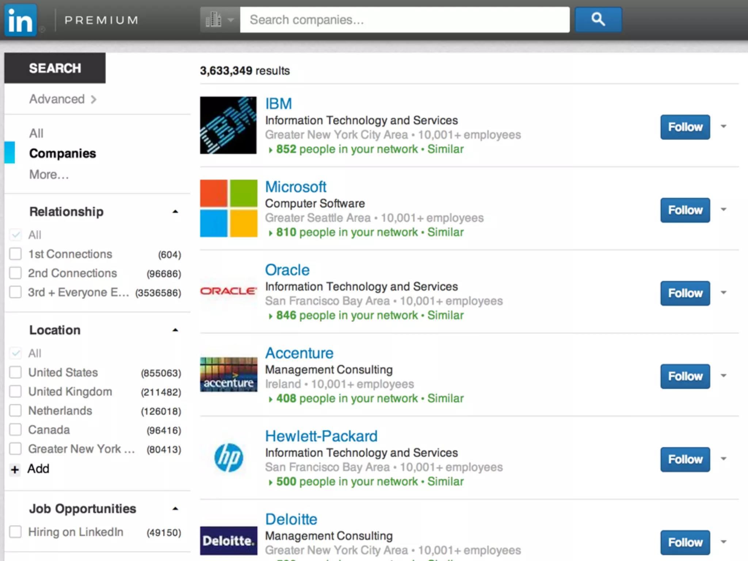
Task: Click the Accenture logo image
Action: pos(228,374)
